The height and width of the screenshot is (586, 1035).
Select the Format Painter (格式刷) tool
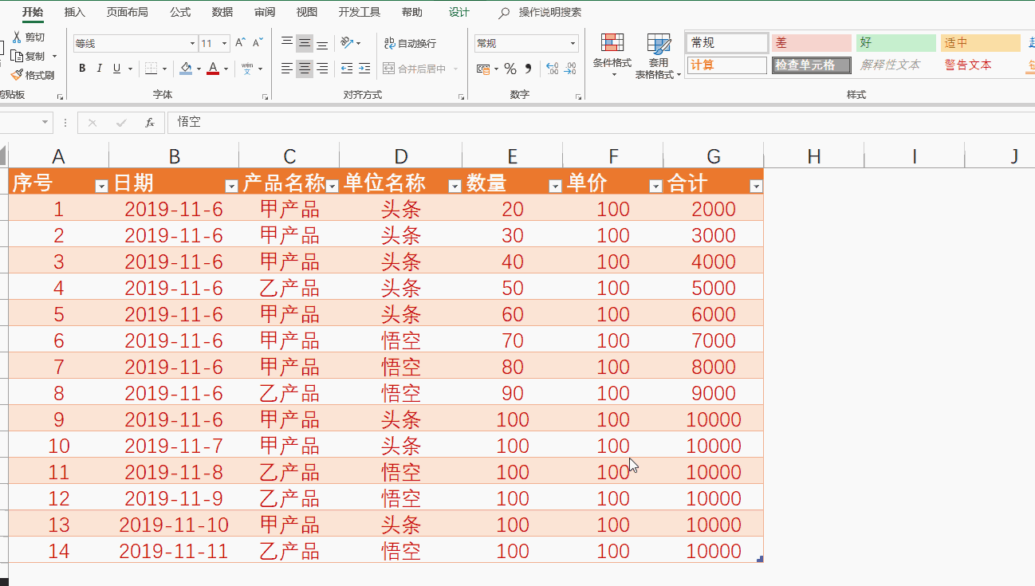coord(33,75)
